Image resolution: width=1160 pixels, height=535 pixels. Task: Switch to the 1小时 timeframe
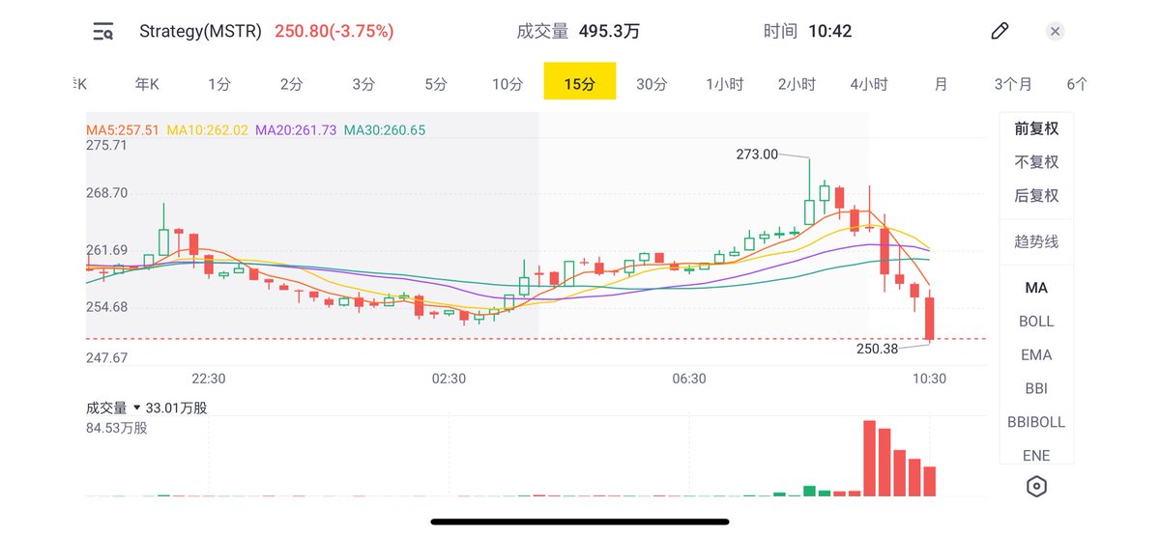click(724, 84)
